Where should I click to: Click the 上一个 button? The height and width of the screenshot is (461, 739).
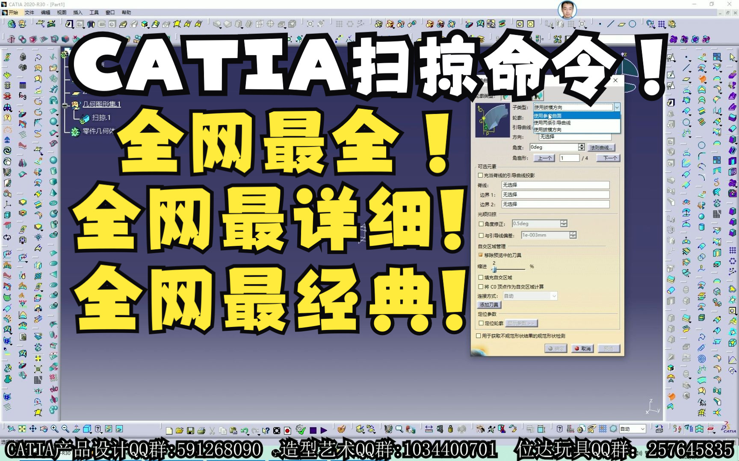[x=544, y=158]
